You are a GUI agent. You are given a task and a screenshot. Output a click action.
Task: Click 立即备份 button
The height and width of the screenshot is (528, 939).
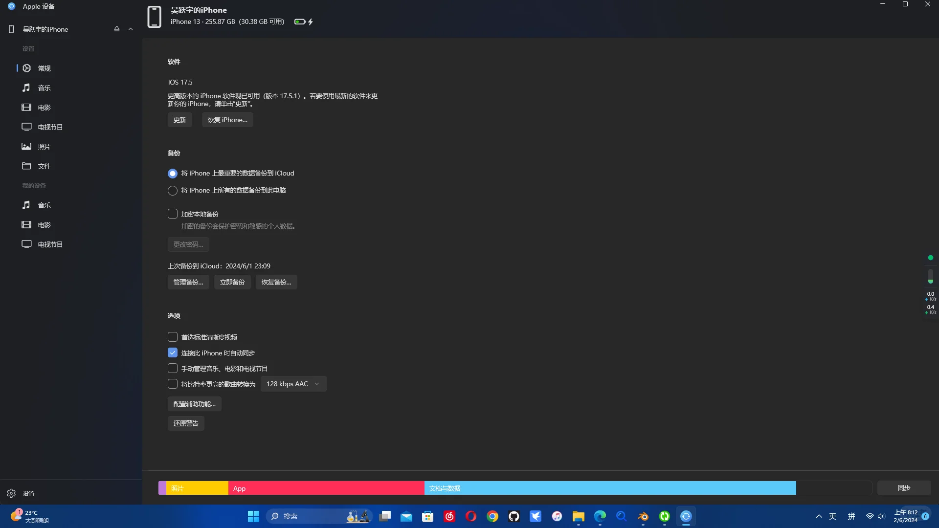coord(232,282)
